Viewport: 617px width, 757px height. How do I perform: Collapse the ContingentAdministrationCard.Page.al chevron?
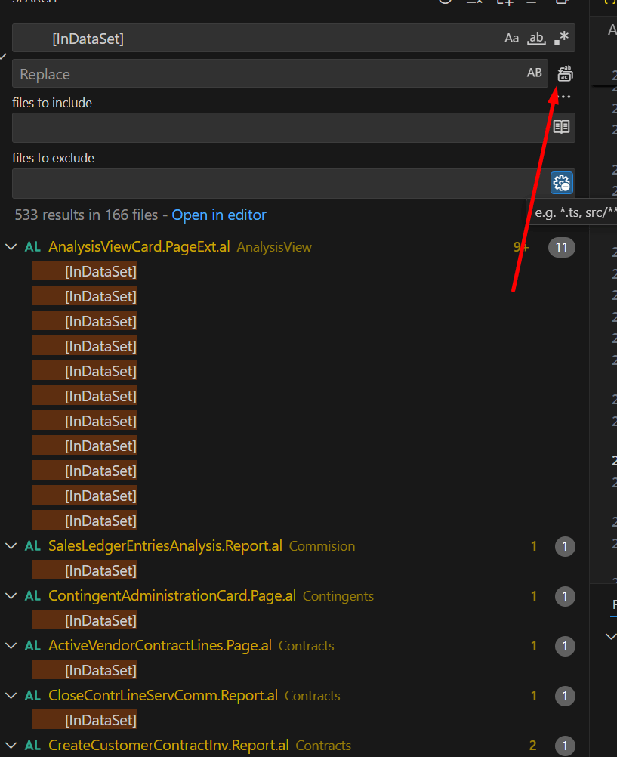point(11,596)
